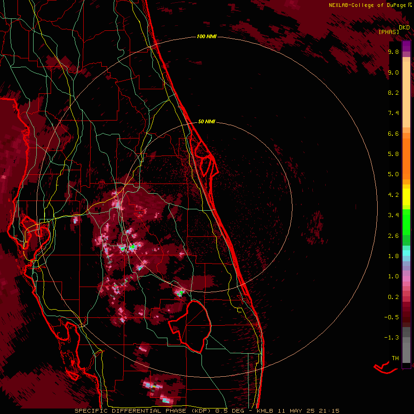
Task: Click the TH threshold label on the legend
Action: (x=395, y=358)
